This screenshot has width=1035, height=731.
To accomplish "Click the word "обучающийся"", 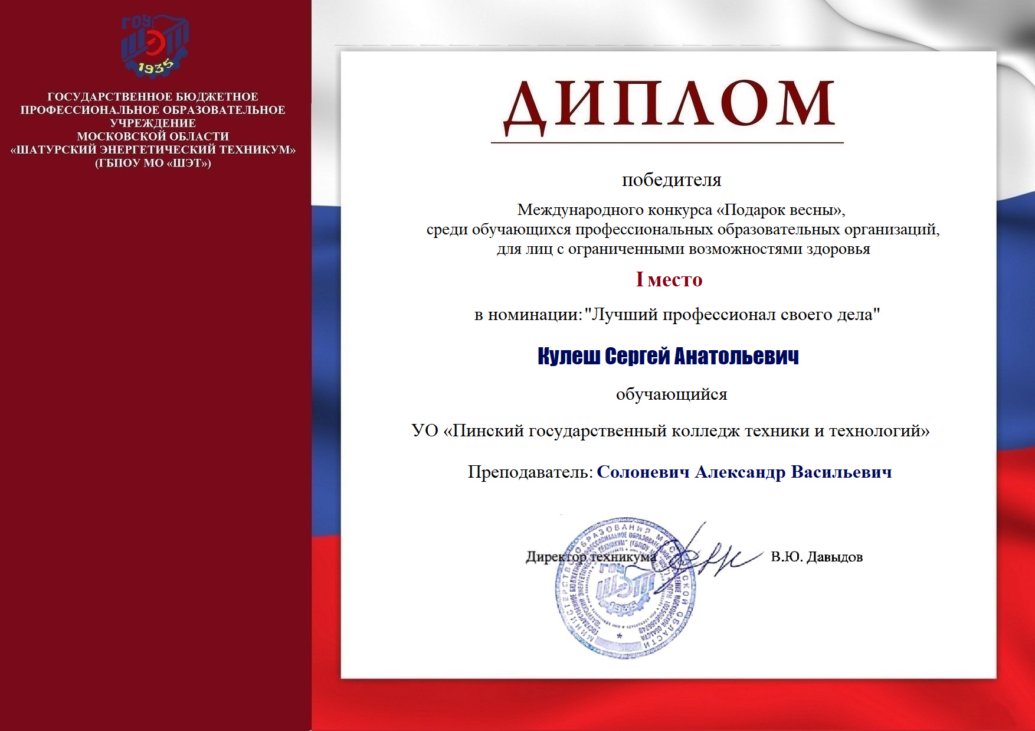I will (x=672, y=394).
